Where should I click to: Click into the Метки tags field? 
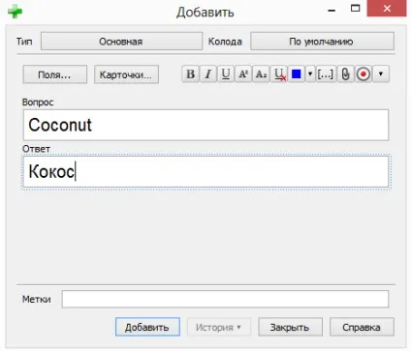pos(225,299)
